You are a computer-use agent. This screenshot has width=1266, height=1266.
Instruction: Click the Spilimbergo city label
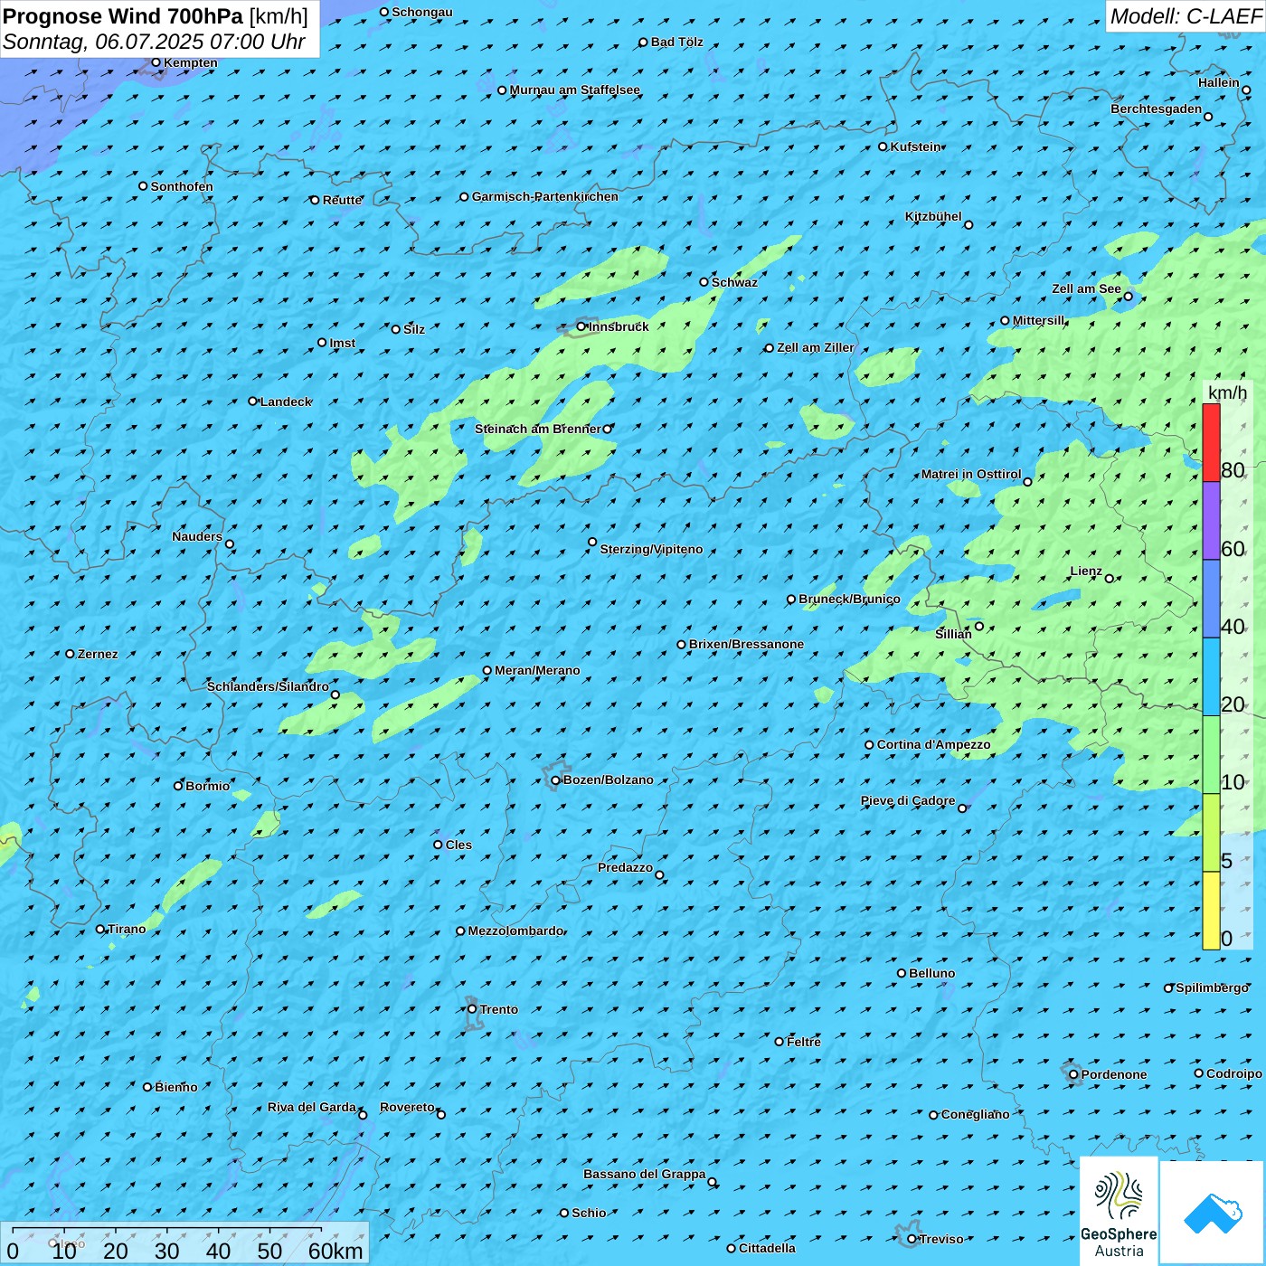coord(1213,987)
